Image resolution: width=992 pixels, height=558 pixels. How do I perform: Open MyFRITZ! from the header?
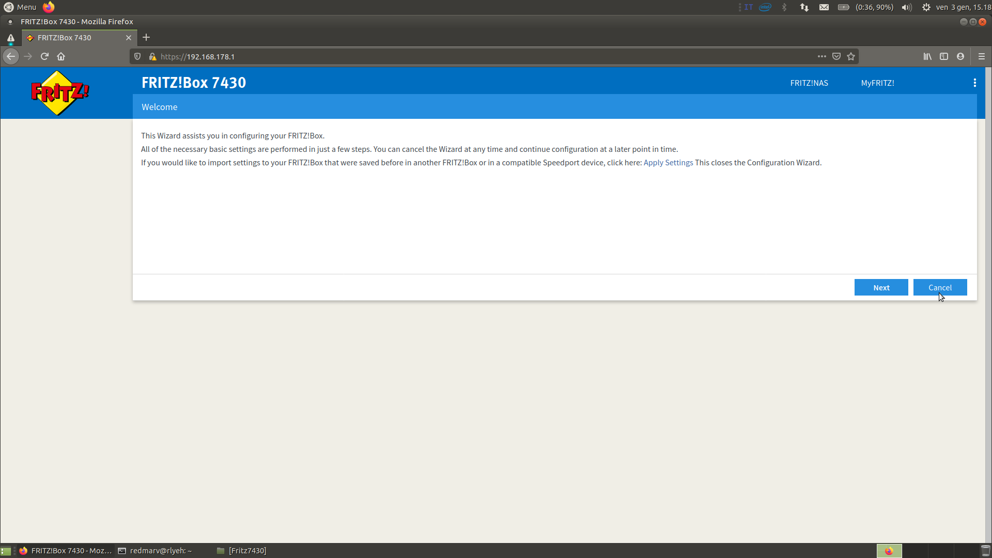(877, 83)
